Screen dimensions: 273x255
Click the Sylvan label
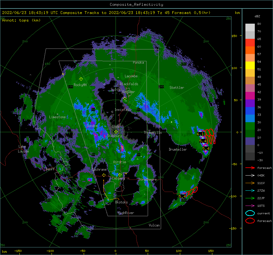116,89
